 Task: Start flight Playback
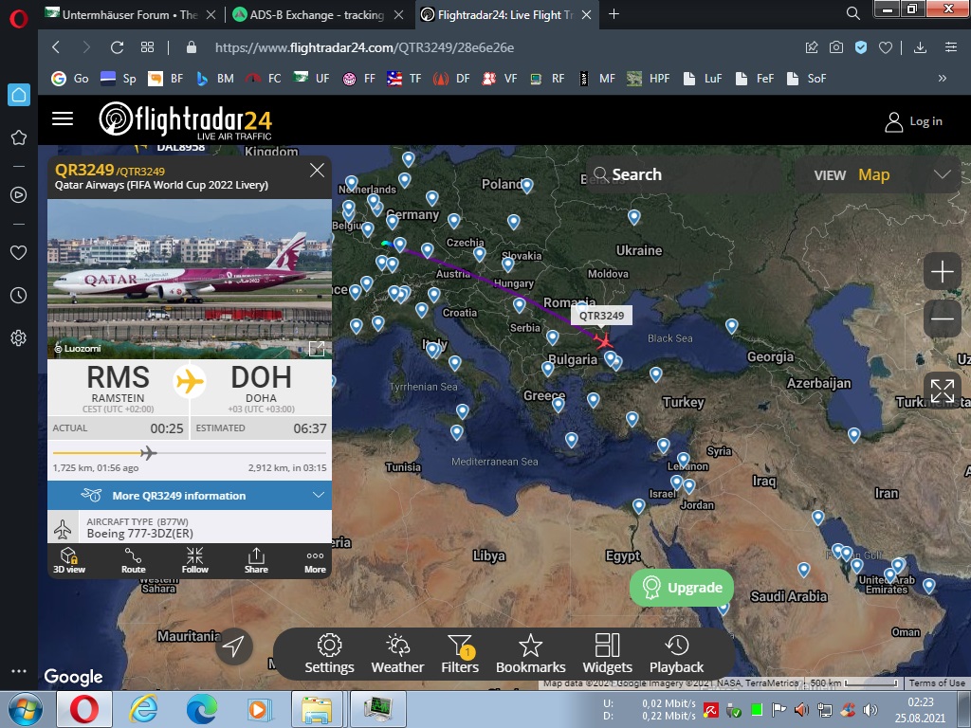pyautogui.click(x=676, y=655)
